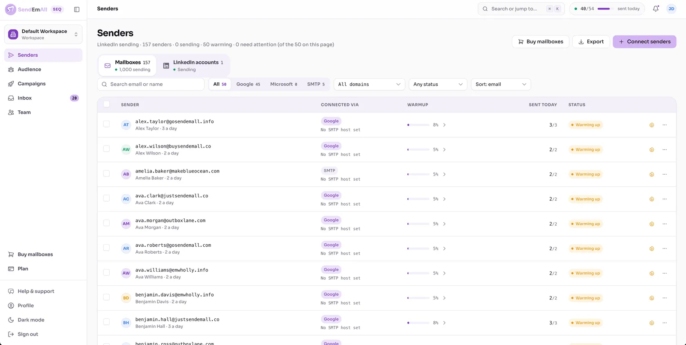The width and height of the screenshot is (686, 345).
Task: Open the Default Workspace switcher
Action: (43, 34)
